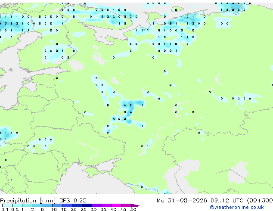Screen dimensions: 273x211
Task: Click the '09..12 UTC' time text
Action: 227,201
